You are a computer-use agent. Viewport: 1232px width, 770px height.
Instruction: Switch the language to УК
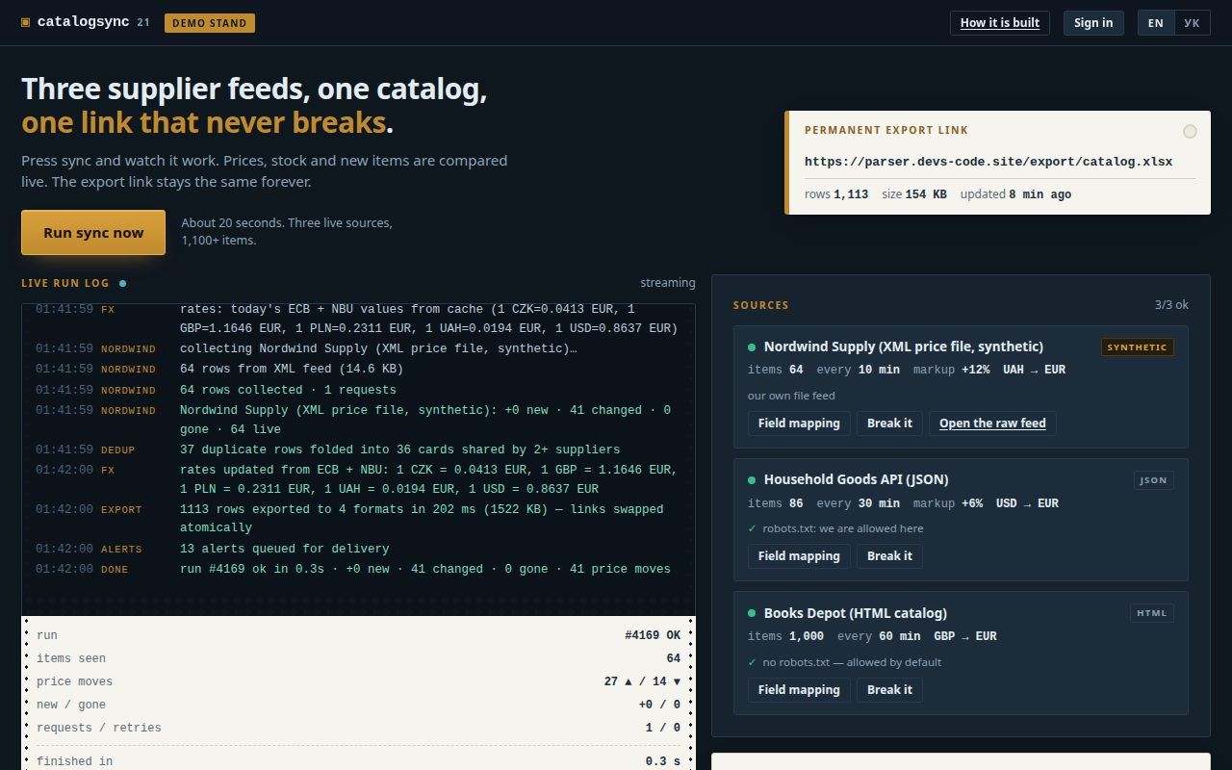(x=1192, y=23)
